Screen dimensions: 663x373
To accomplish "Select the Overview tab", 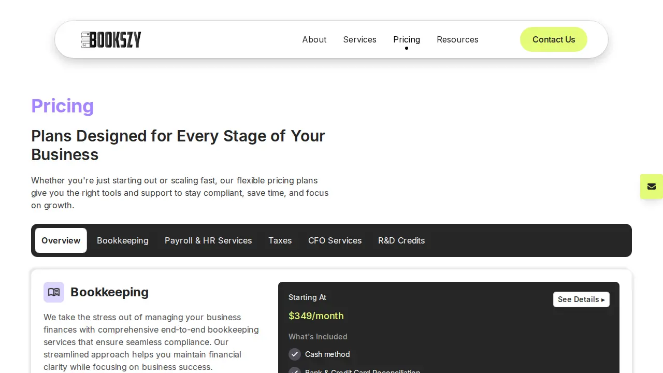I will [x=61, y=240].
